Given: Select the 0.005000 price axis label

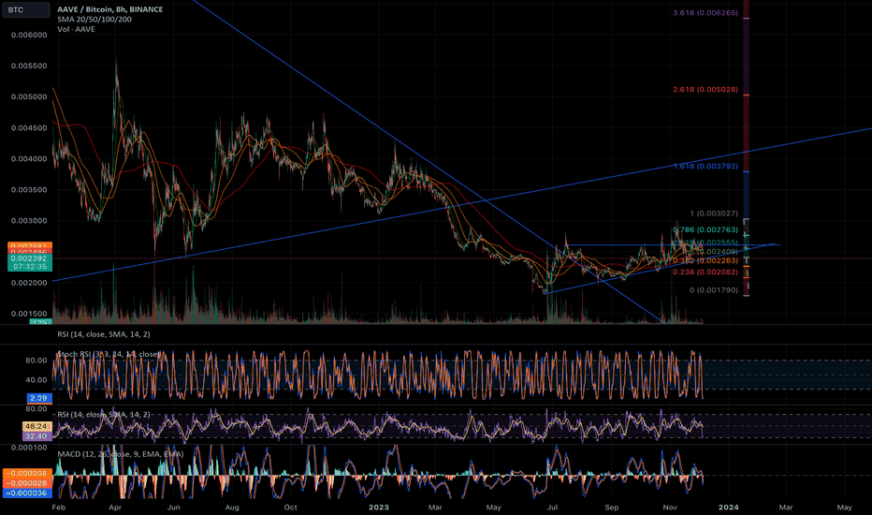Looking at the screenshot, I should (x=29, y=96).
